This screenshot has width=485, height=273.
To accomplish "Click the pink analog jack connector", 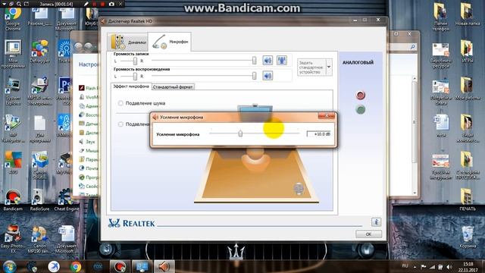I will tap(361, 95).
